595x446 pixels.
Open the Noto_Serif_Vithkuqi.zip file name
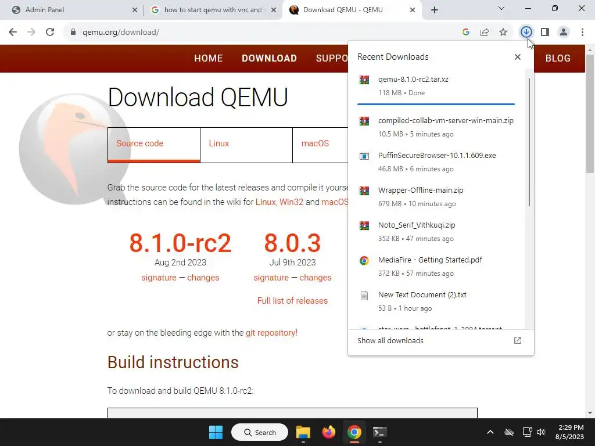(x=416, y=225)
